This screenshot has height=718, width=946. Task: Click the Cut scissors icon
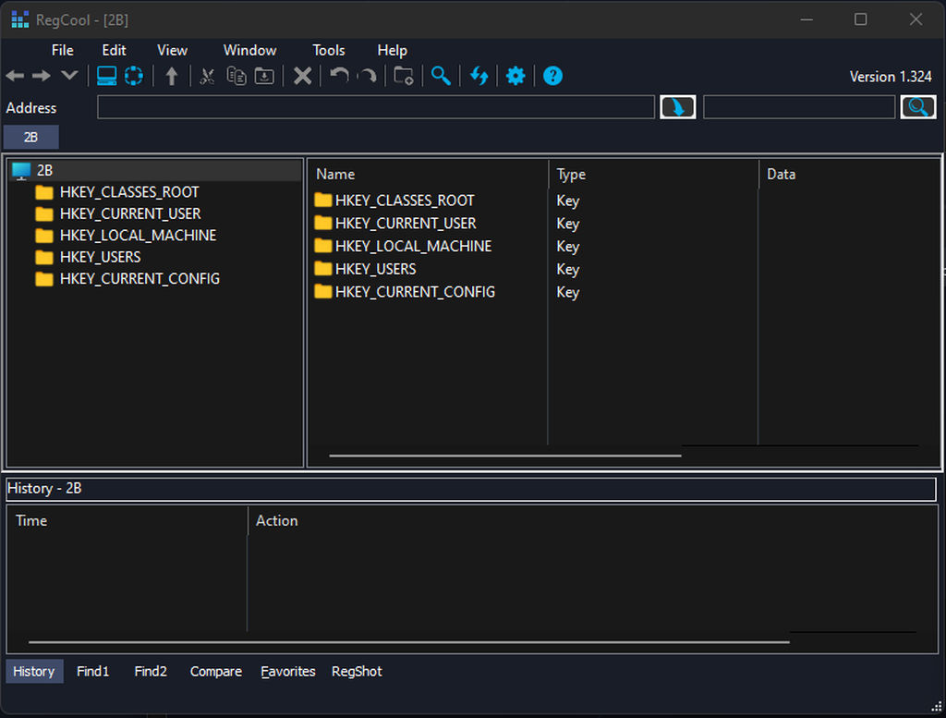208,76
